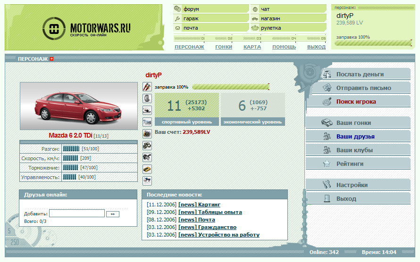Click the Mazda 6 2.0 TDi car name
This screenshot has width=420, height=262.
70,136
